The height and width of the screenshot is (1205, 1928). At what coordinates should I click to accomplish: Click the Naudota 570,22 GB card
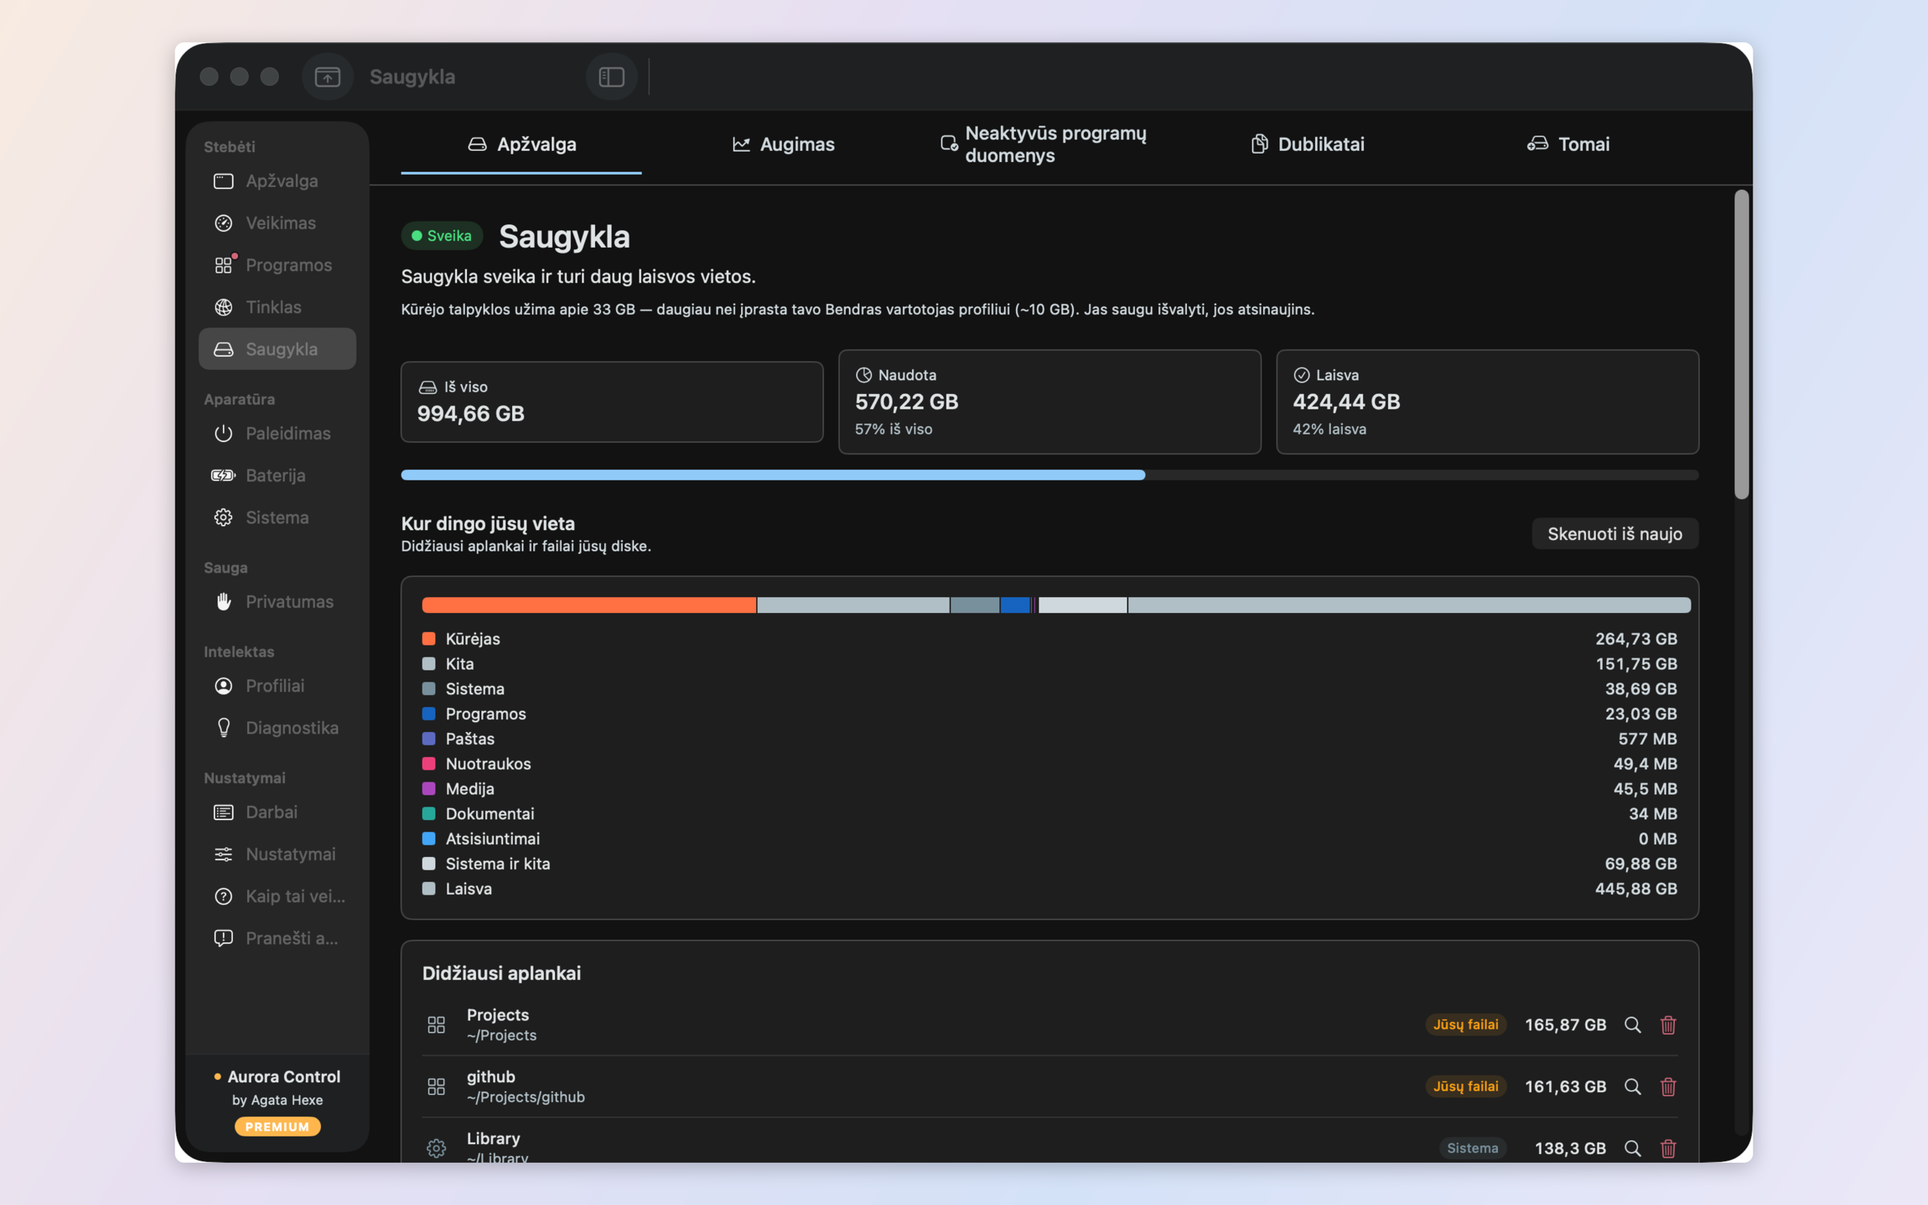[1049, 401]
